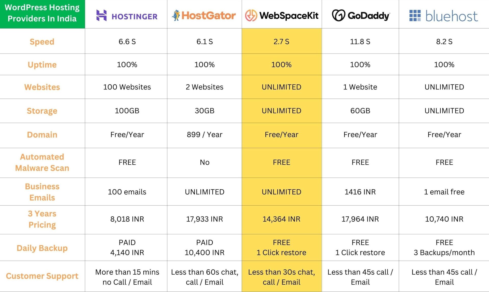
Task: Select the Customer Support row label
Action: click(42, 276)
